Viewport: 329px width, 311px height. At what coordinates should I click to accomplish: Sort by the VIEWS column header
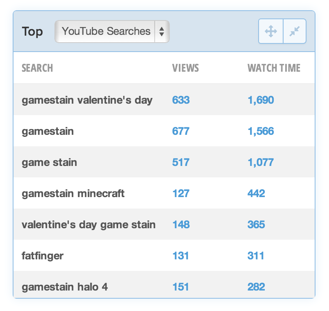tap(185, 68)
